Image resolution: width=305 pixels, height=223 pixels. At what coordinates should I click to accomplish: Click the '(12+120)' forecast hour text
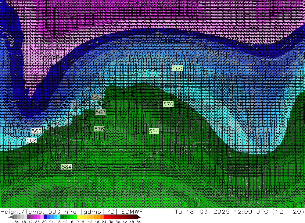[288, 211]
